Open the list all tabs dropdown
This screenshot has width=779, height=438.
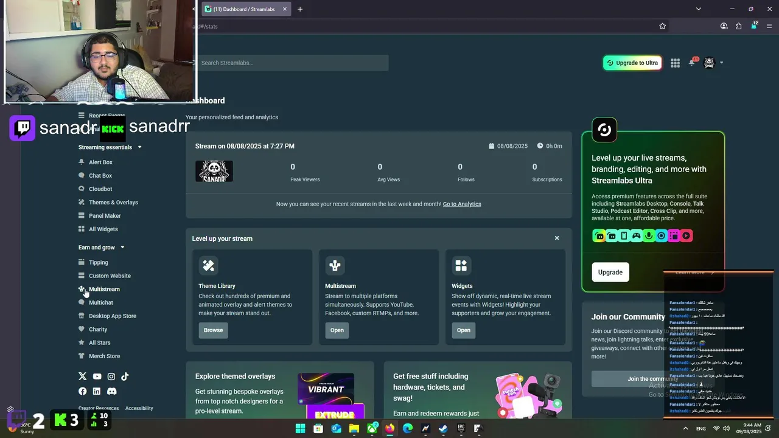click(699, 9)
